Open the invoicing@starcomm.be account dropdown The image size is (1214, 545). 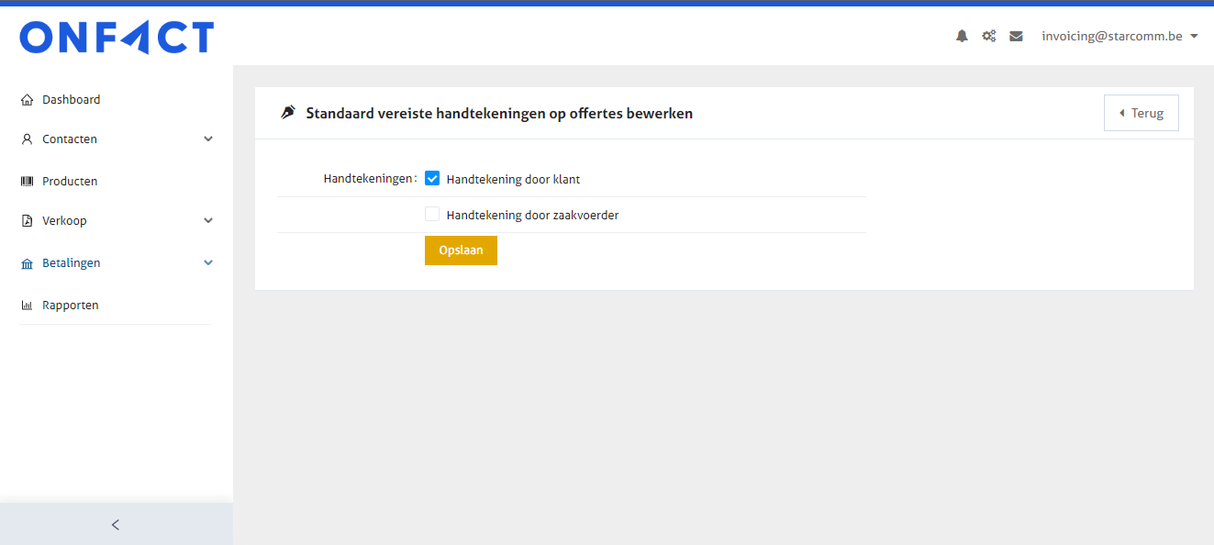coord(1119,37)
